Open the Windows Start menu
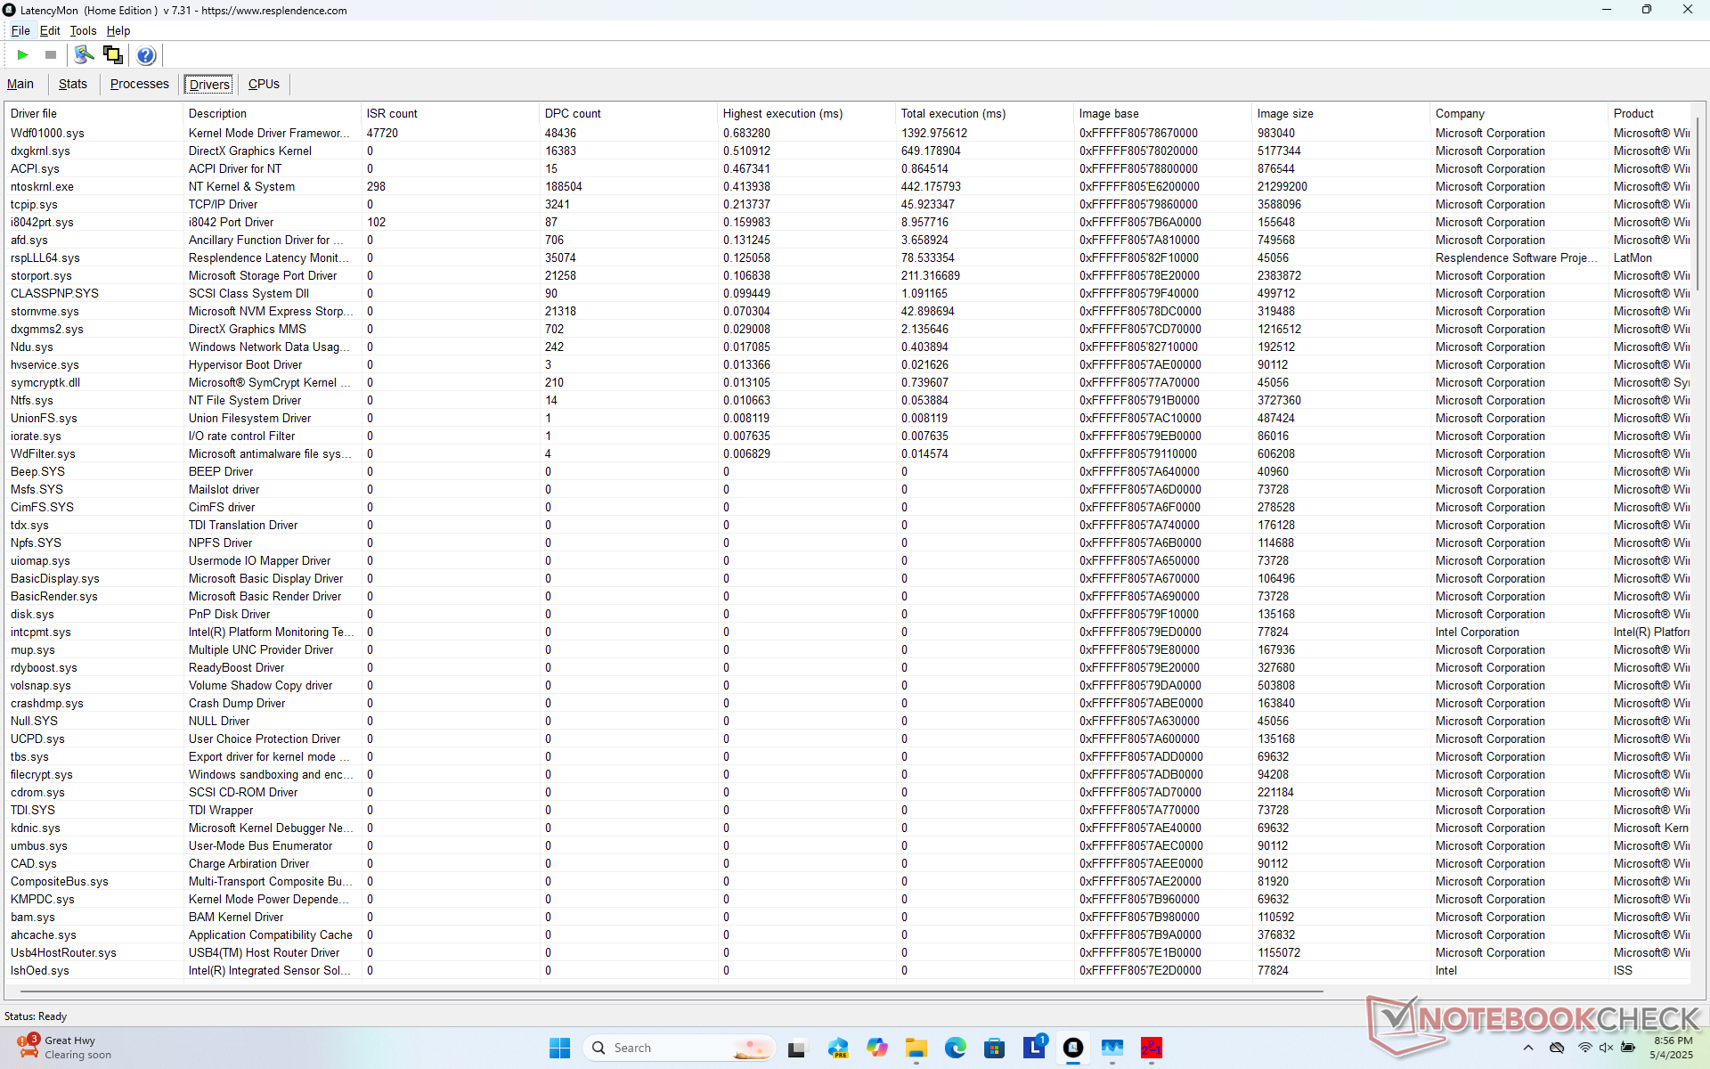Image resolution: width=1710 pixels, height=1069 pixels. coord(559,1048)
